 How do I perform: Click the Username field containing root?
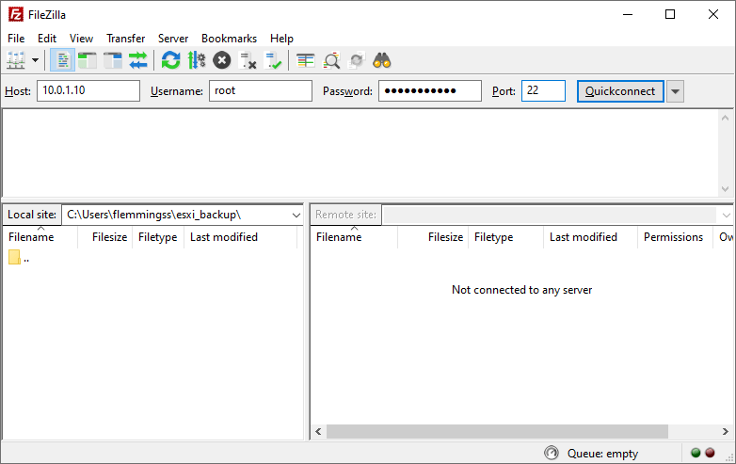coord(261,90)
